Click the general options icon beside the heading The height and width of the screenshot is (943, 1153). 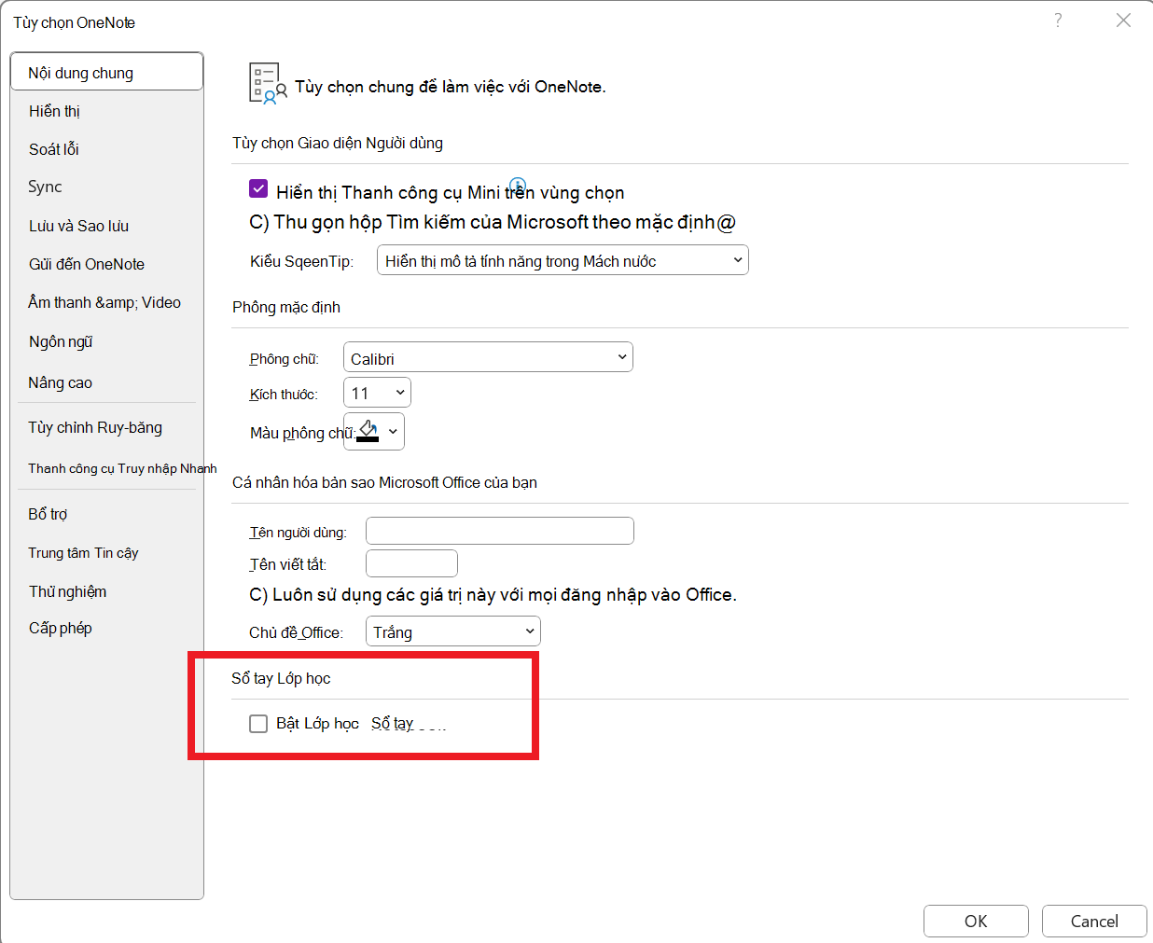[268, 84]
